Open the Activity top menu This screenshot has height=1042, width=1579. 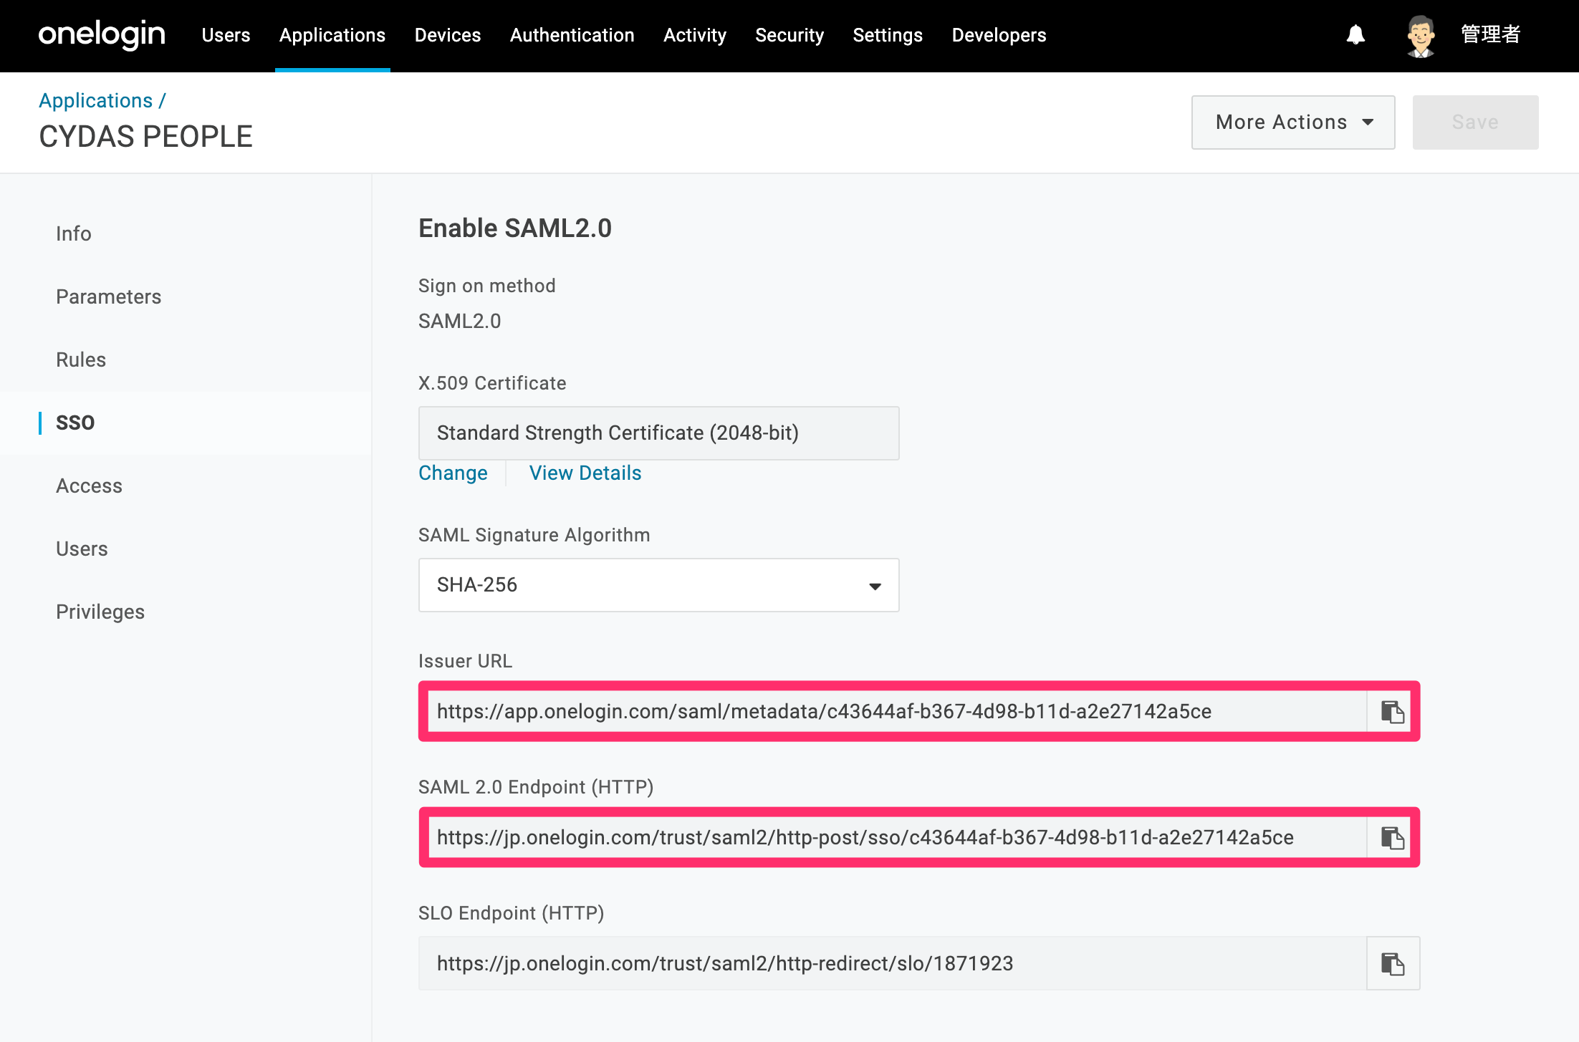695,35
